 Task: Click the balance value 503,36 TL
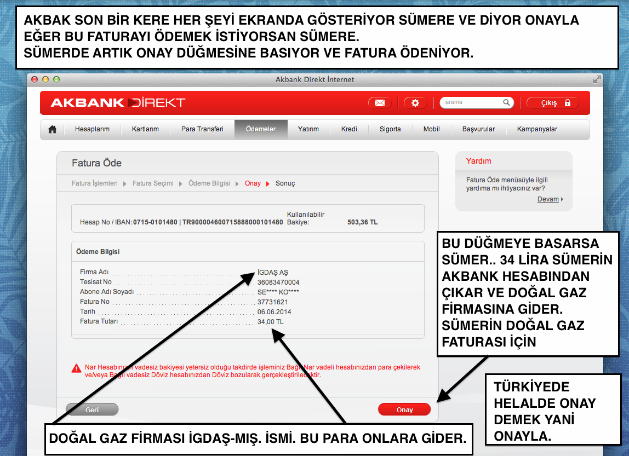pos(362,222)
